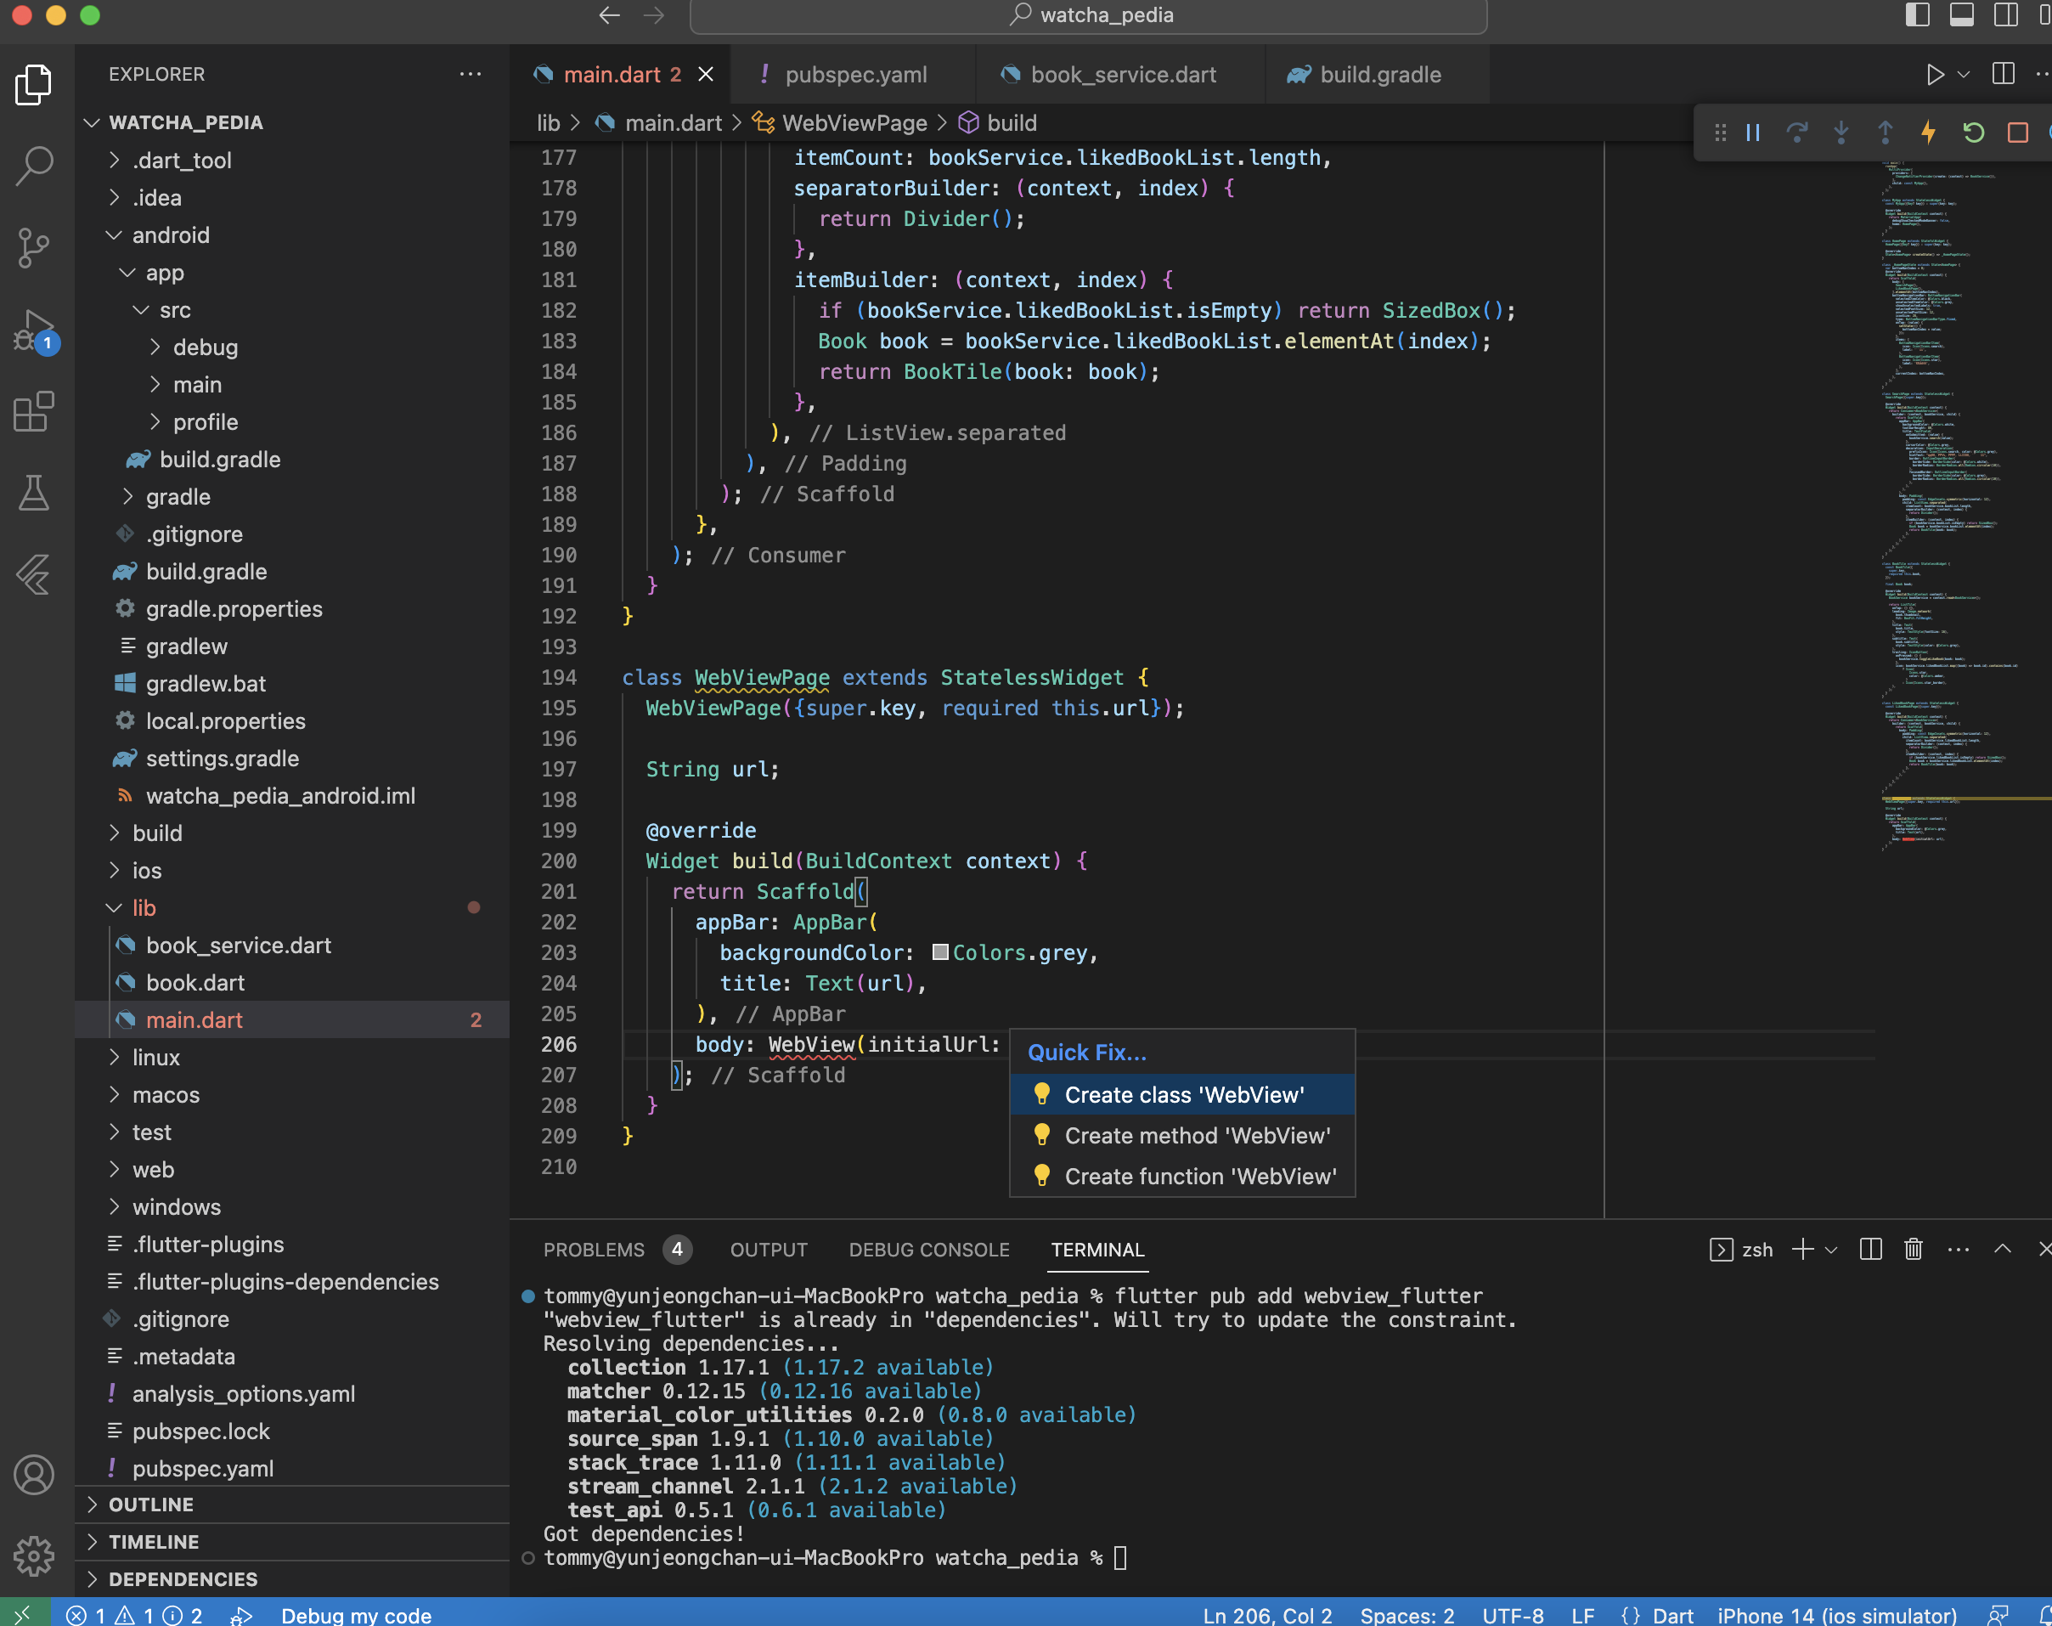
Task: Expand the OUTLINE section
Action: pos(291,1505)
